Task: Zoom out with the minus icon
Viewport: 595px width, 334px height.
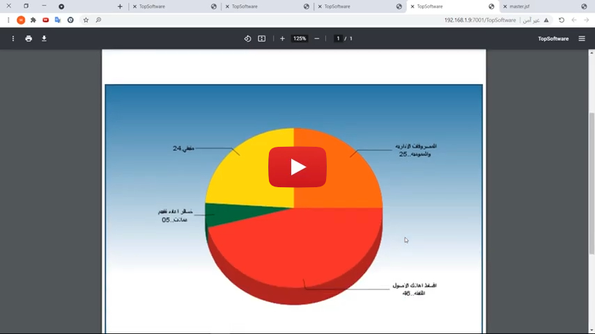Action: 317,39
